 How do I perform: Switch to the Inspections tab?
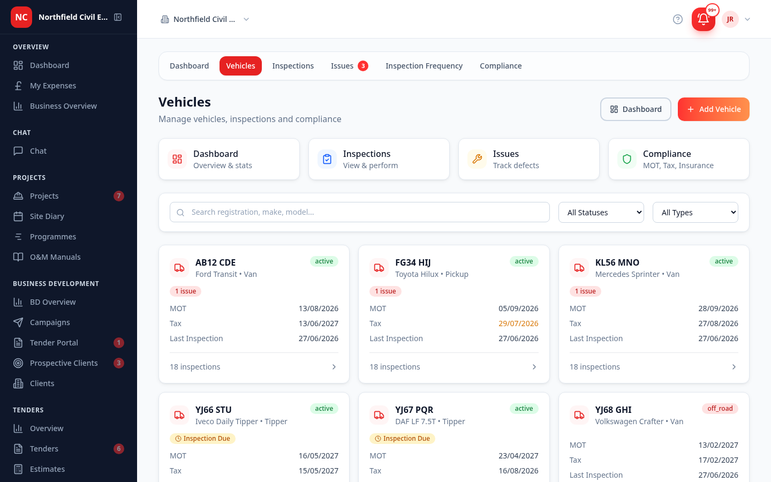click(293, 66)
